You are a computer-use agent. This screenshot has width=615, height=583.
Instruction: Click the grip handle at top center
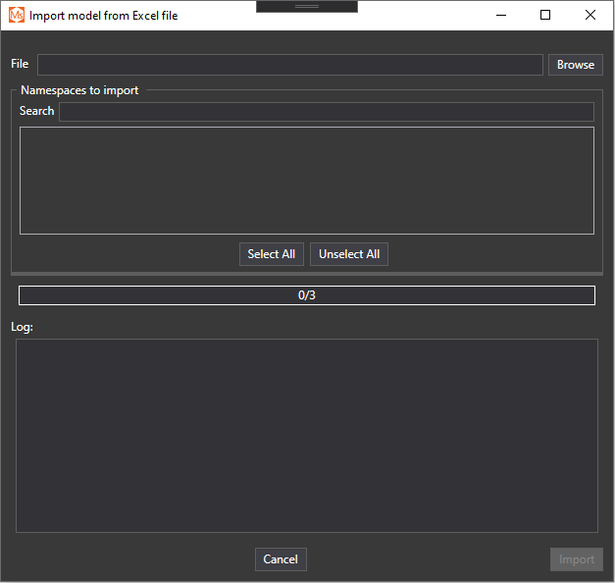(x=307, y=6)
